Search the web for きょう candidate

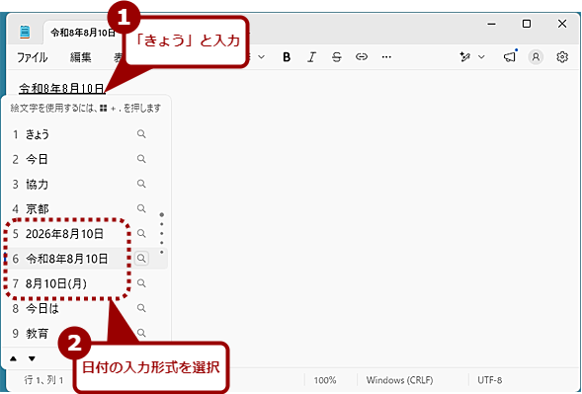pos(141,134)
